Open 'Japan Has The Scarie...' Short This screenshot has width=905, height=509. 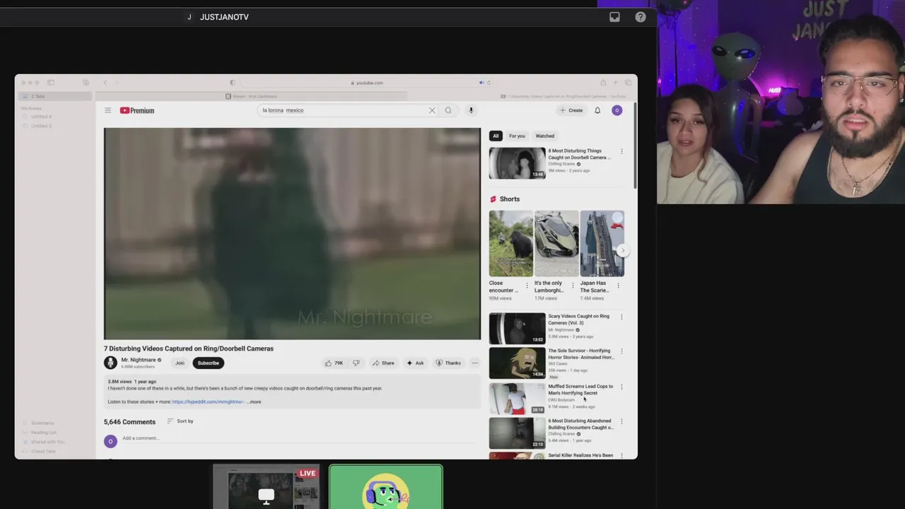(x=602, y=243)
